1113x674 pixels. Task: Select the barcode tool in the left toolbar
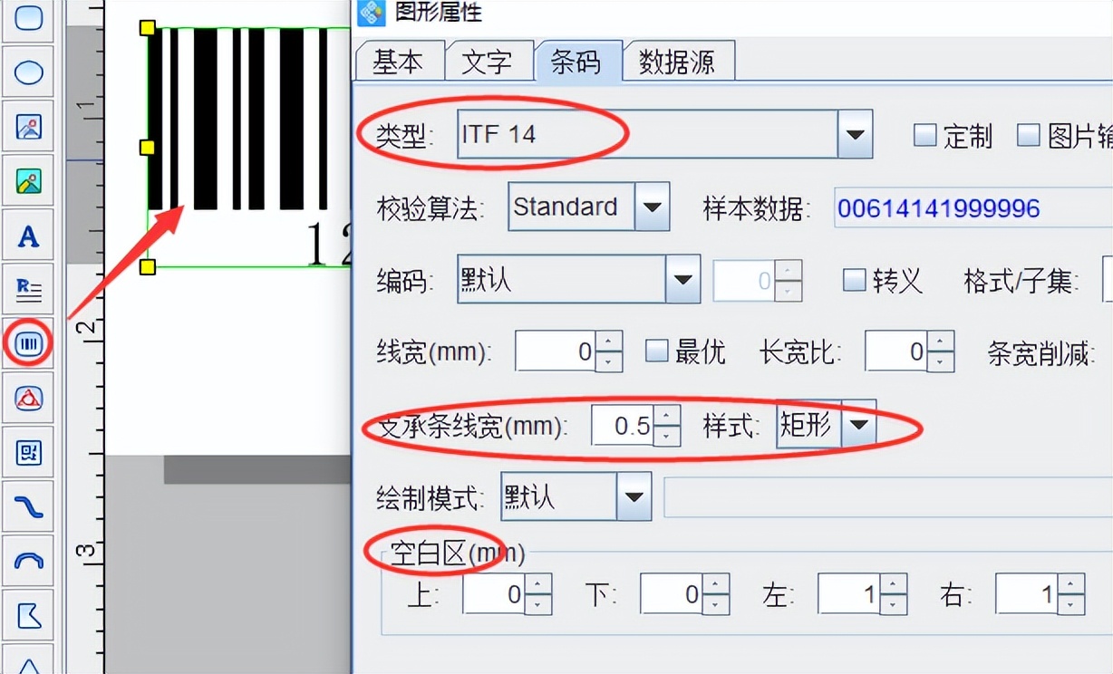pos(27,342)
